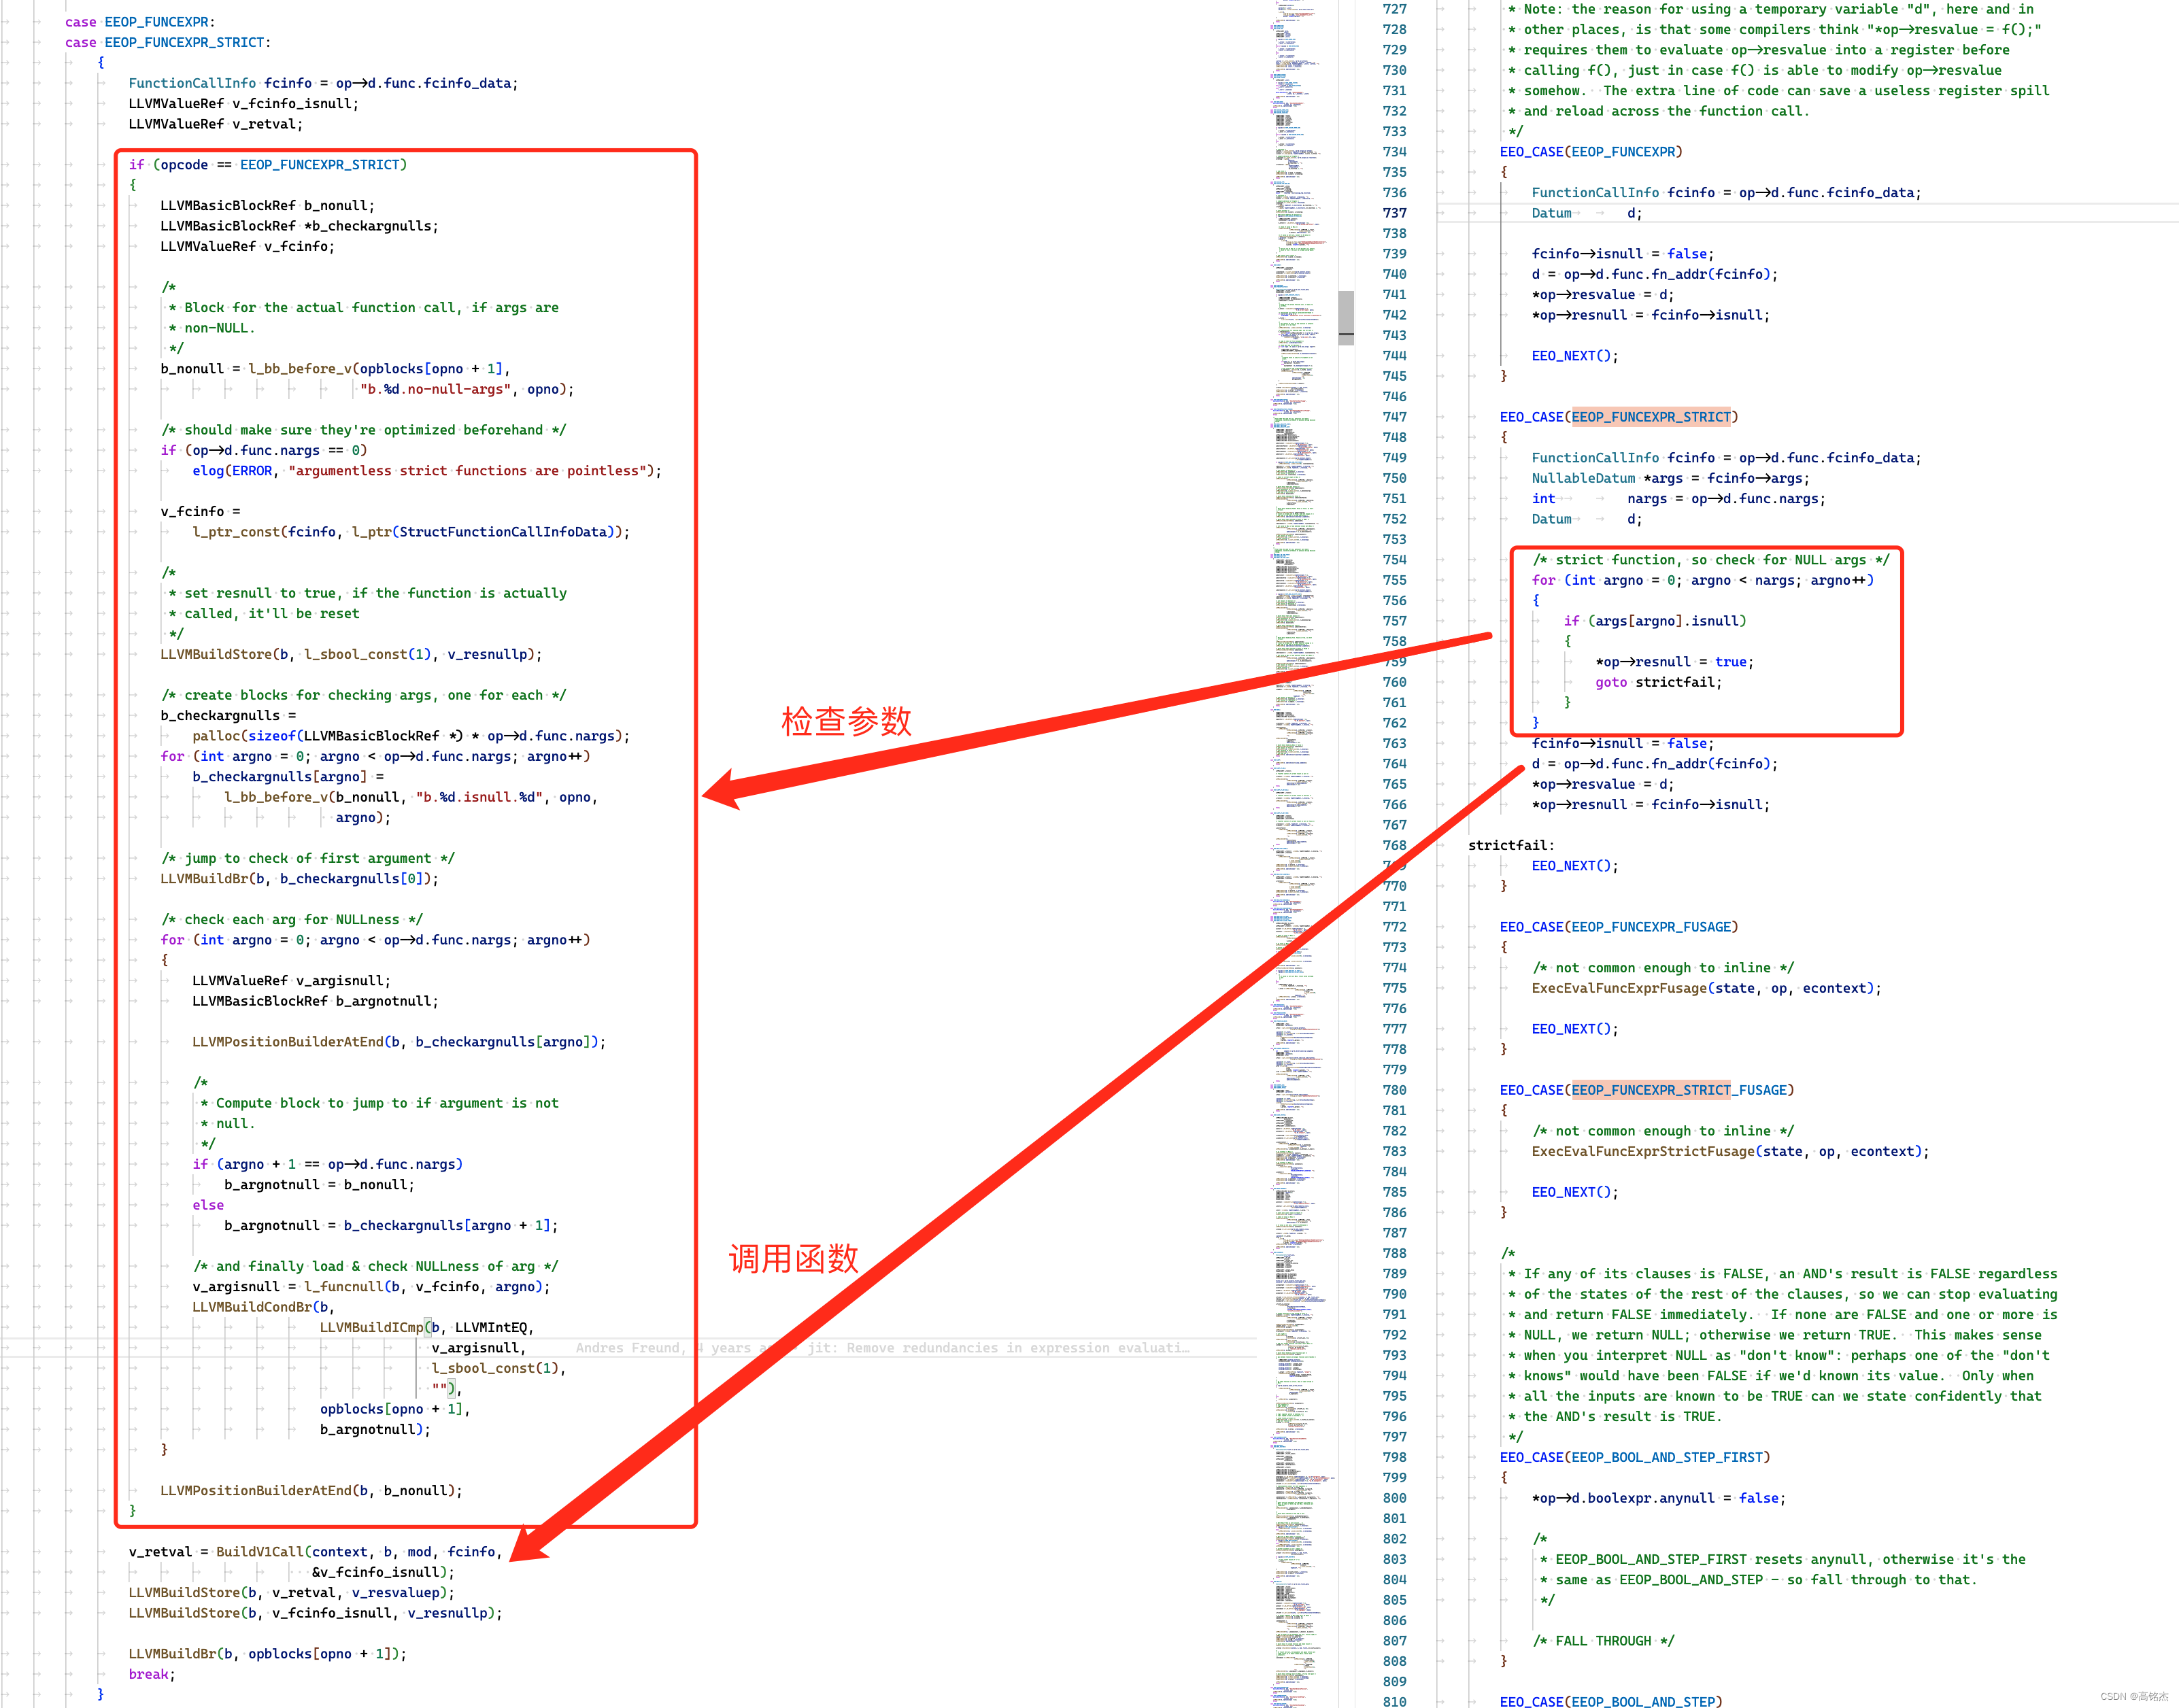Click the elog(ERROR, ...) call line
The width and height of the screenshot is (2179, 1708).
click(x=427, y=471)
